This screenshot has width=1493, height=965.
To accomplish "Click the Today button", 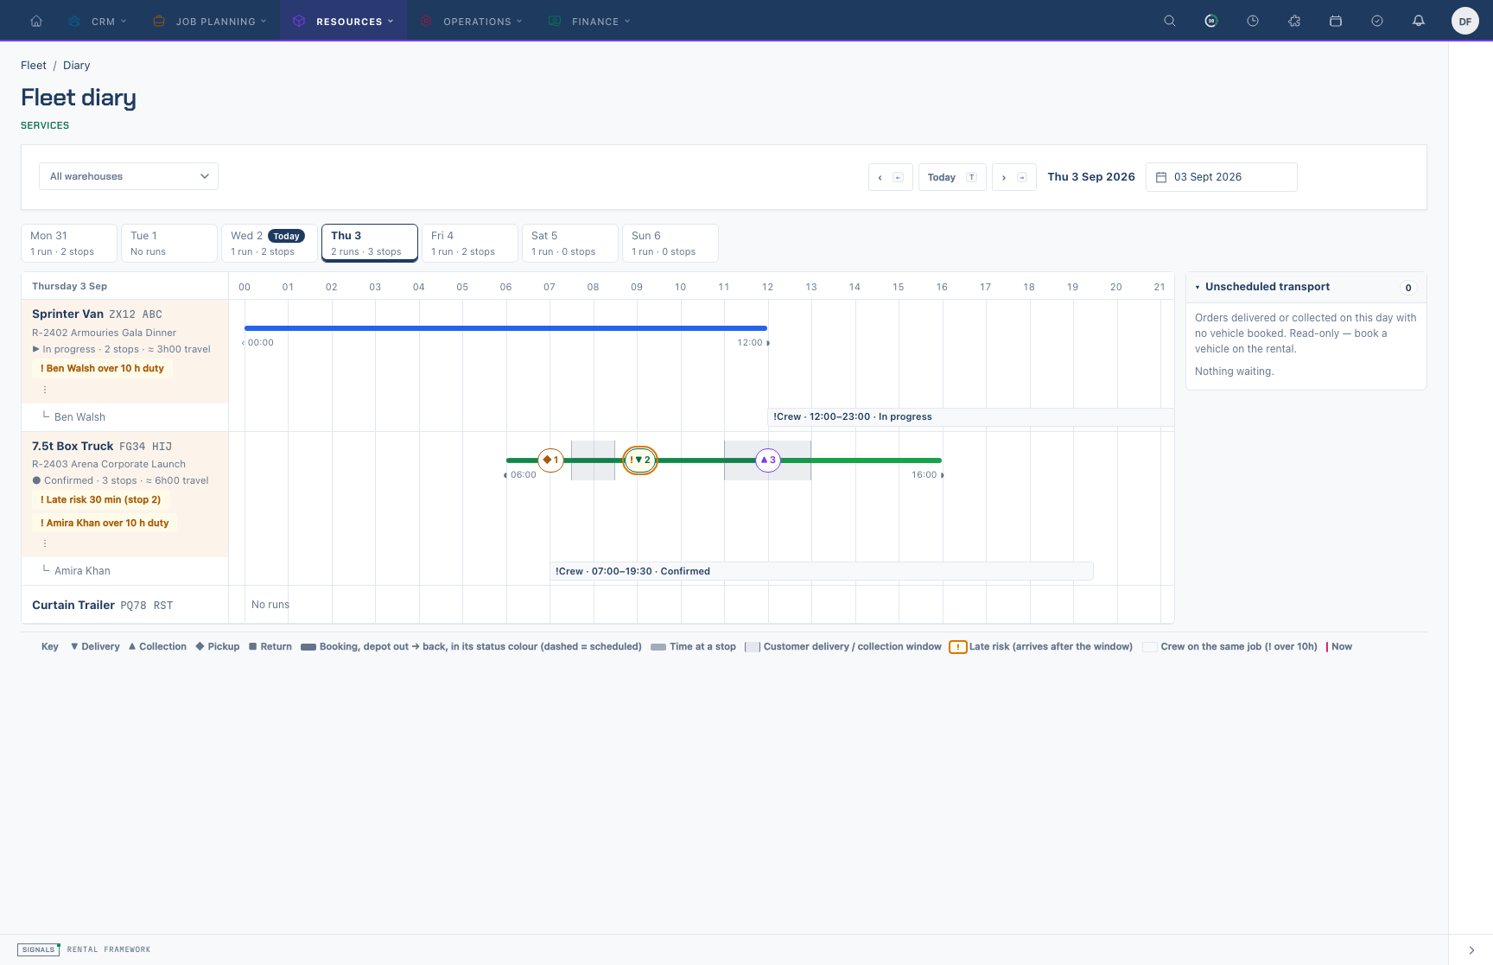I will (x=952, y=177).
